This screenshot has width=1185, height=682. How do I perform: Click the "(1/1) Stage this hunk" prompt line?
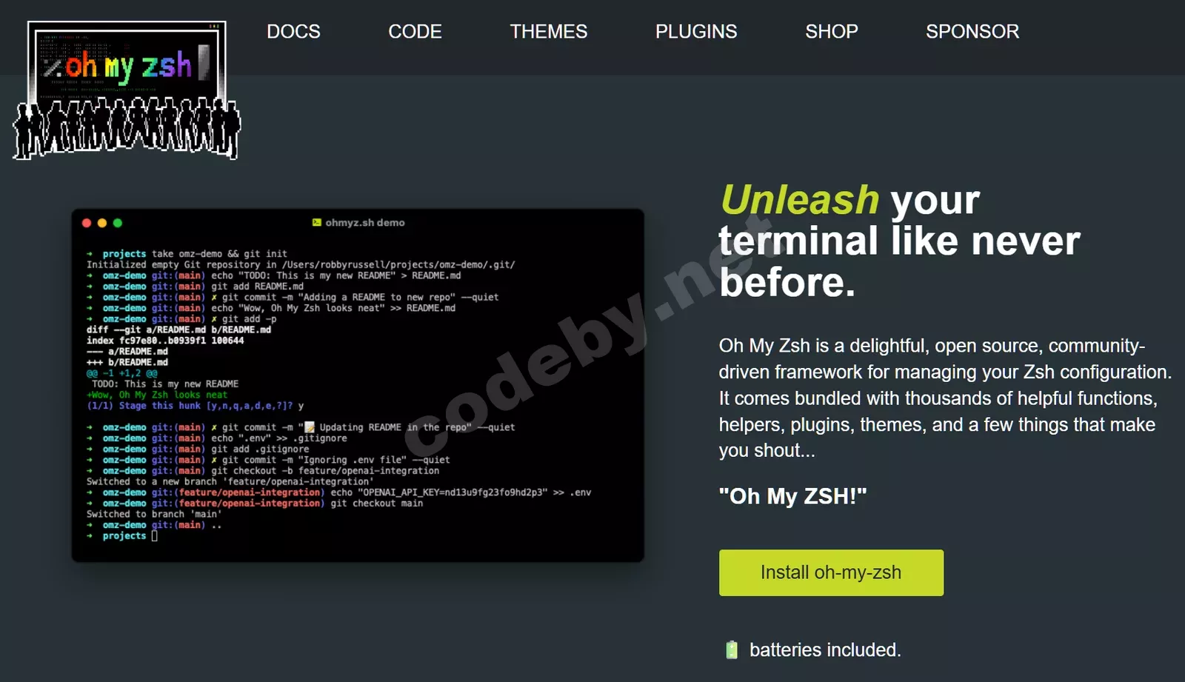pos(196,406)
